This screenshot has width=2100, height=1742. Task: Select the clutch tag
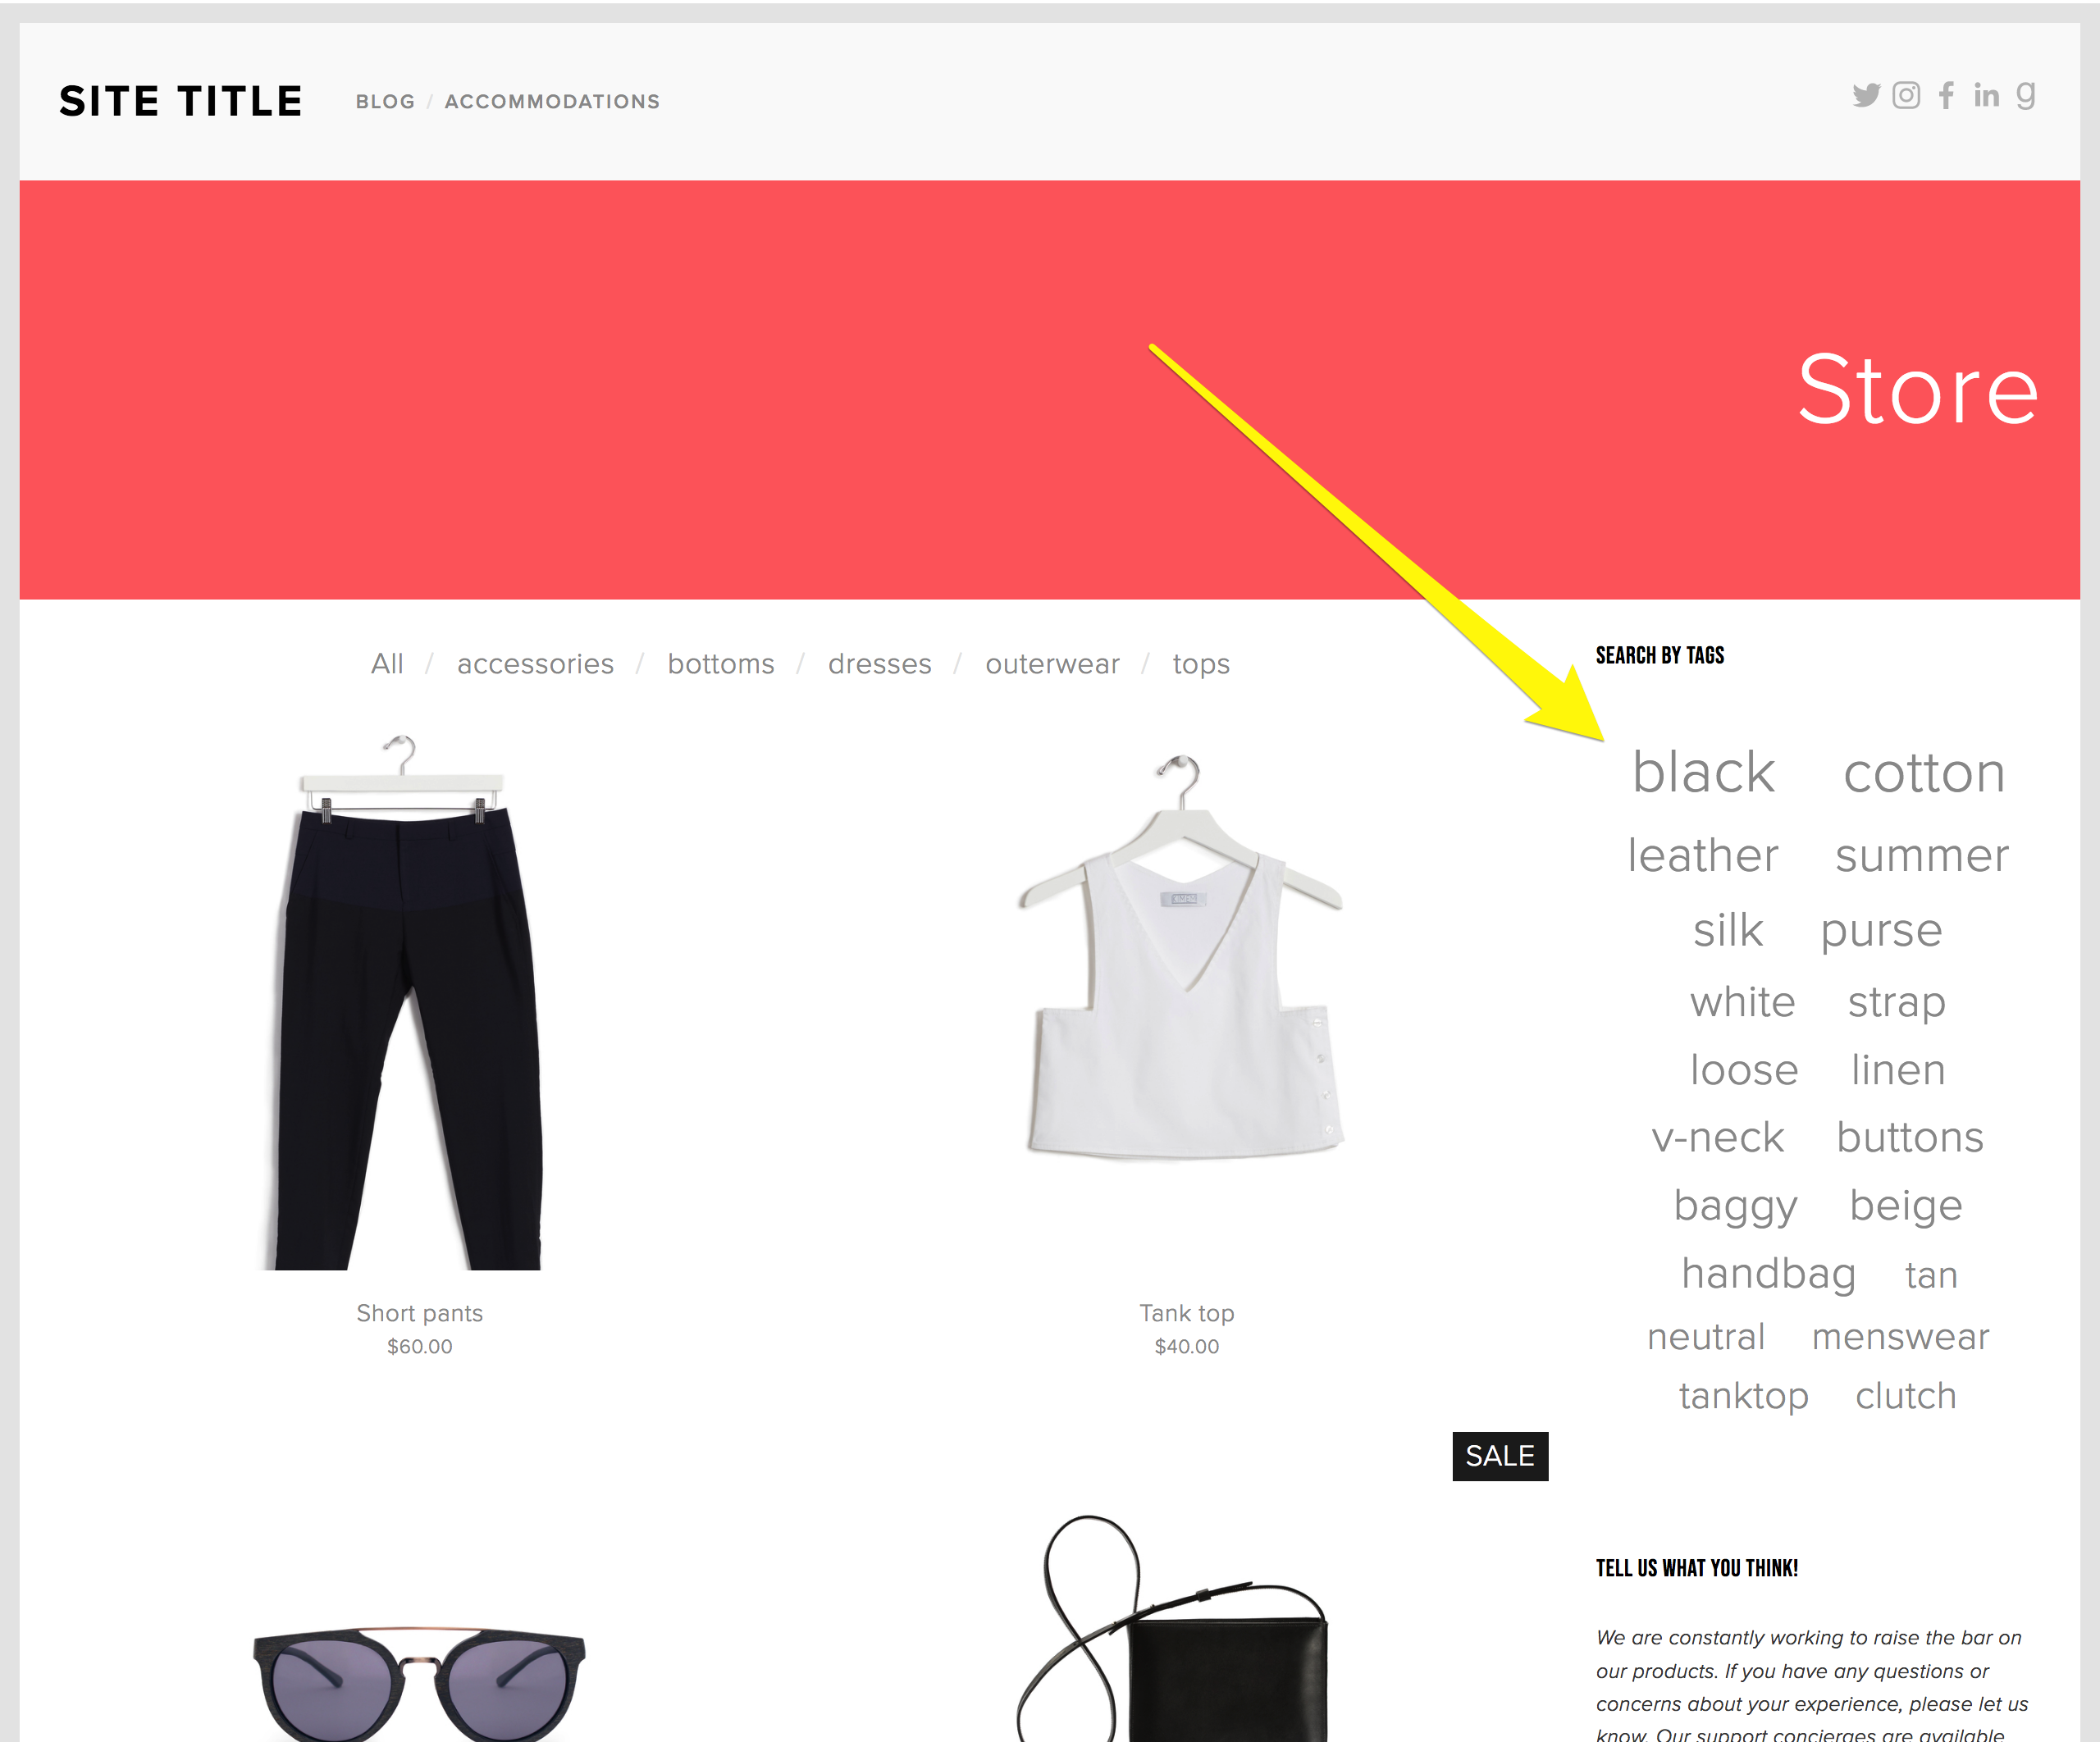(x=1906, y=1396)
